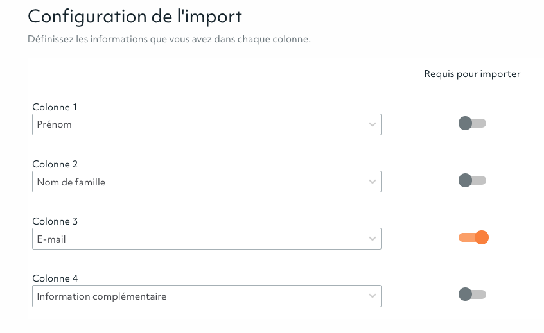Select the 'Colonne 4' label text
544x333 pixels.
click(55, 278)
